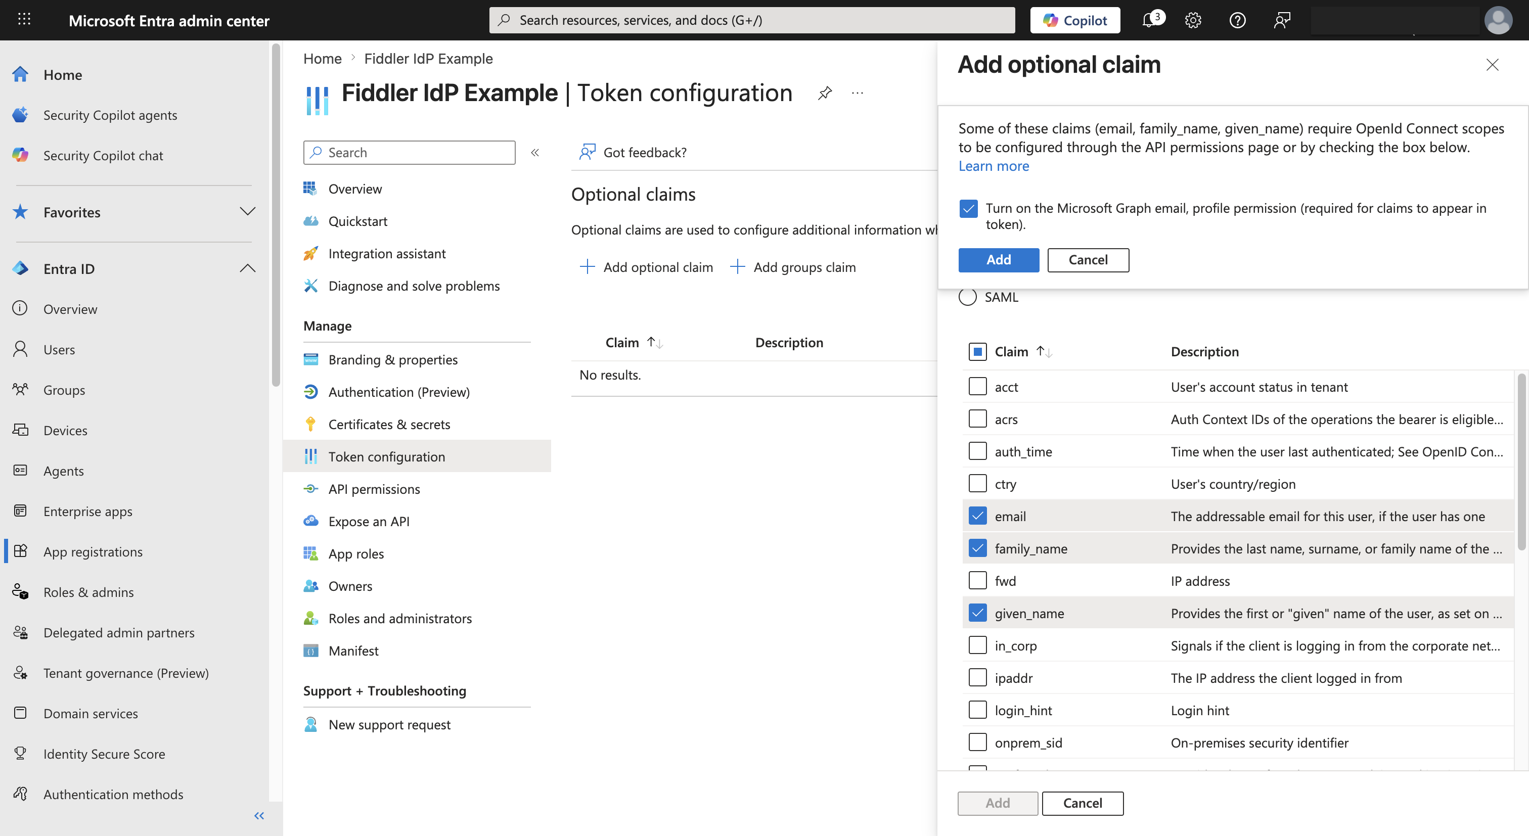Uncheck Microsoft Graph email, profile permission checkbox
The image size is (1529, 836).
(x=968, y=208)
